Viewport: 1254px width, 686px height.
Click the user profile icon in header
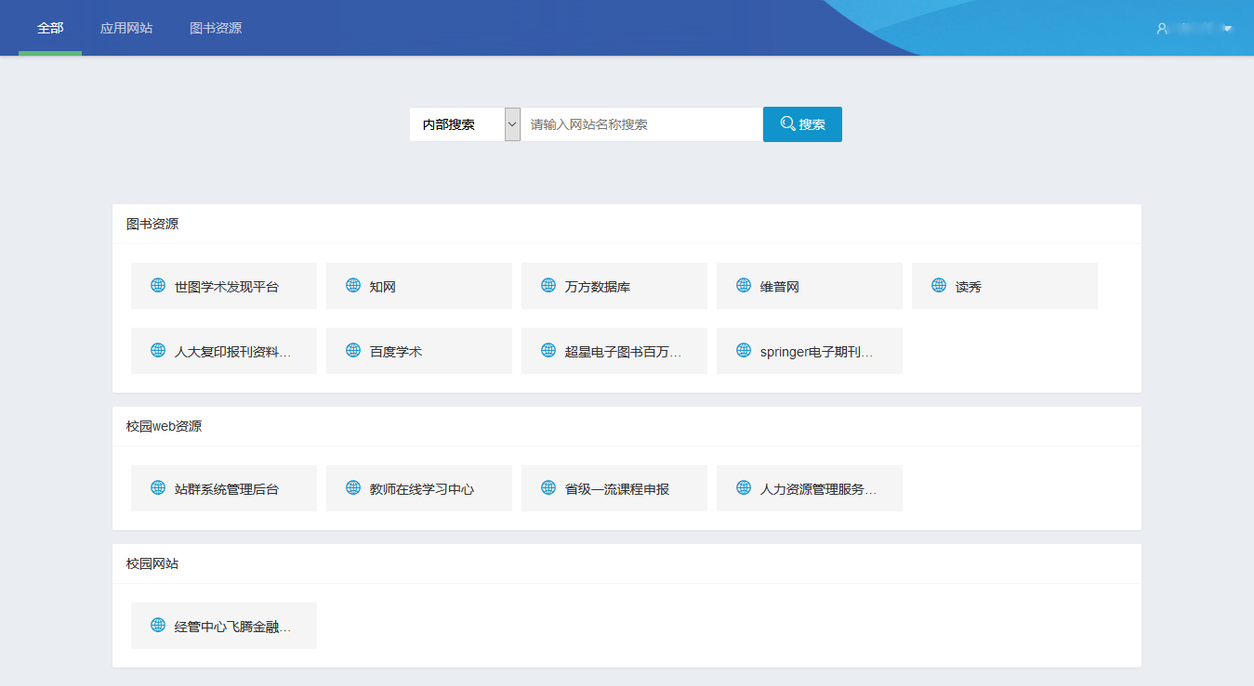pos(1162,29)
